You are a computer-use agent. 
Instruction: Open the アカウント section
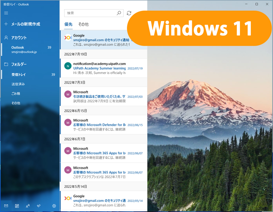[19, 37]
